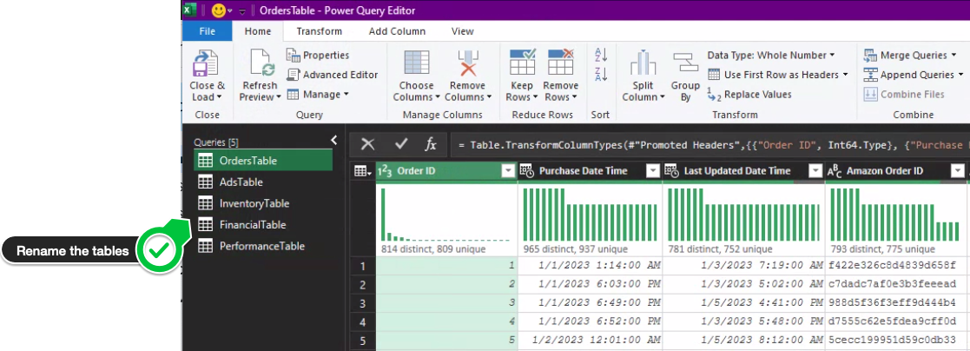Switch to the Home tab
The width and height of the screenshot is (970, 351).
pyautogui.click(x=257, y=31)
